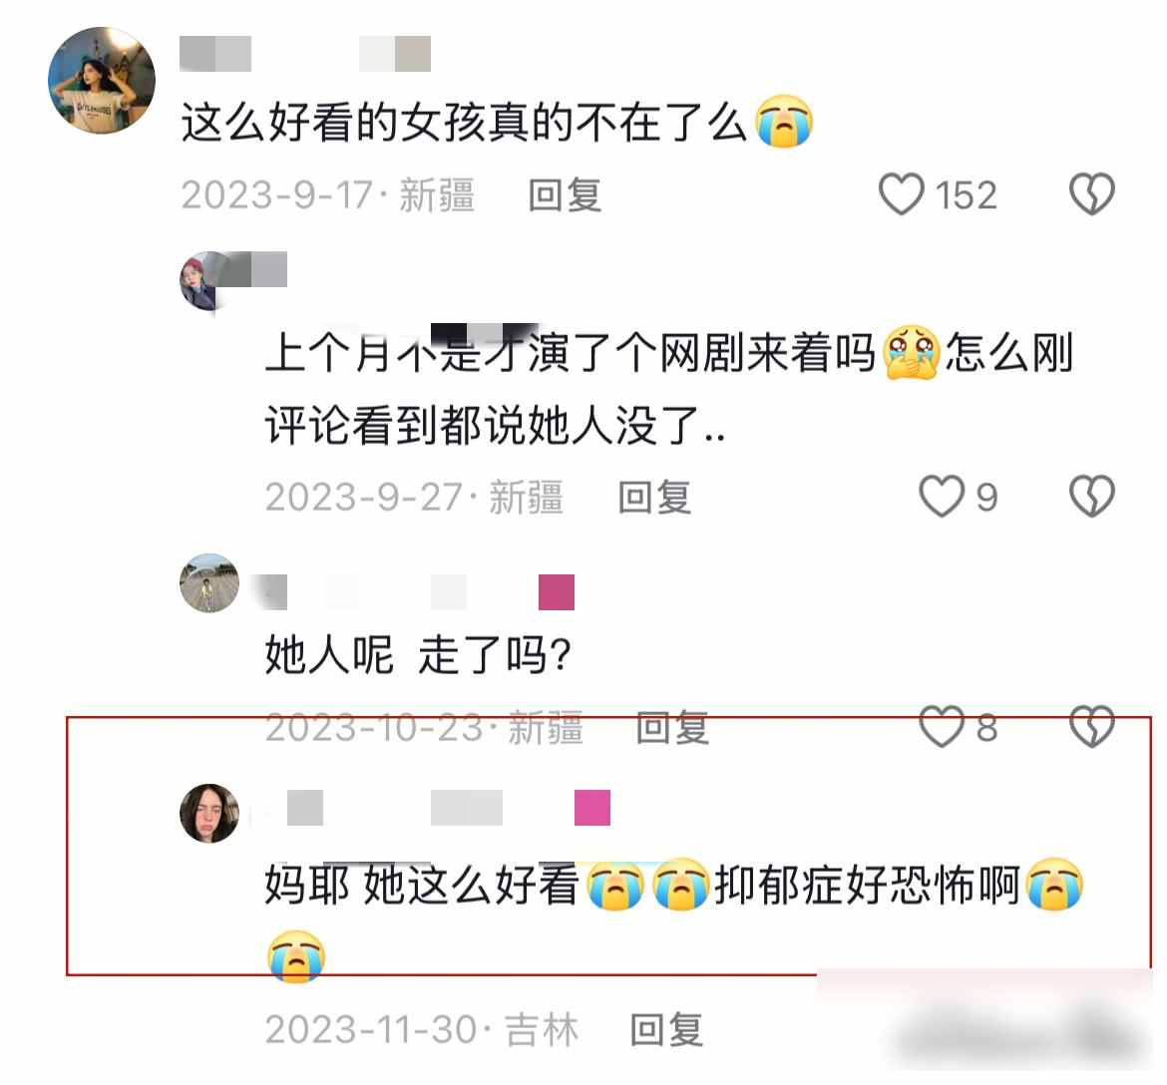Dislike the reply dated 2023-10-23
The image size is (1167, 1085).
pyautogui.click(x=1092, y=726)
